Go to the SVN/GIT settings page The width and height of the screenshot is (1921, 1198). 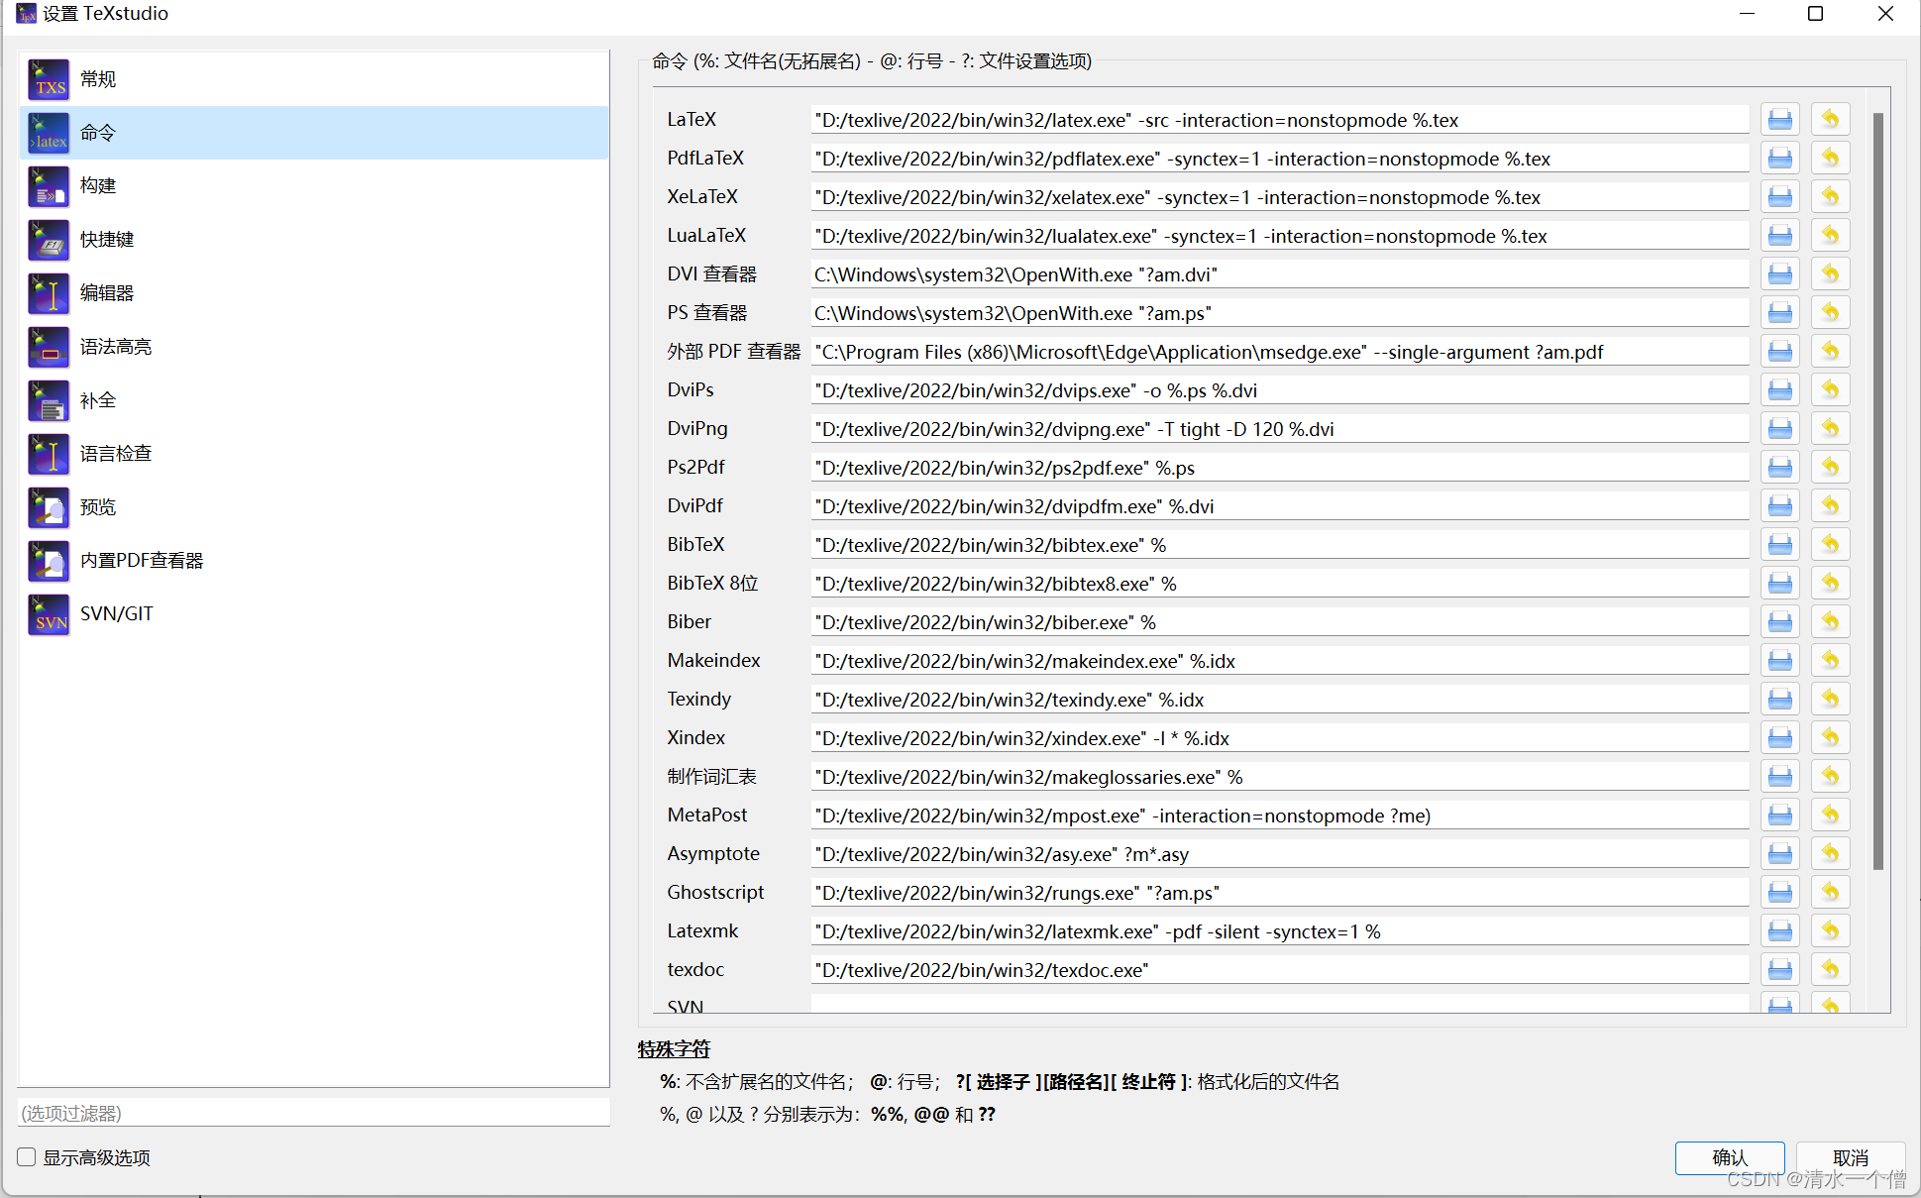coord(116,614)
